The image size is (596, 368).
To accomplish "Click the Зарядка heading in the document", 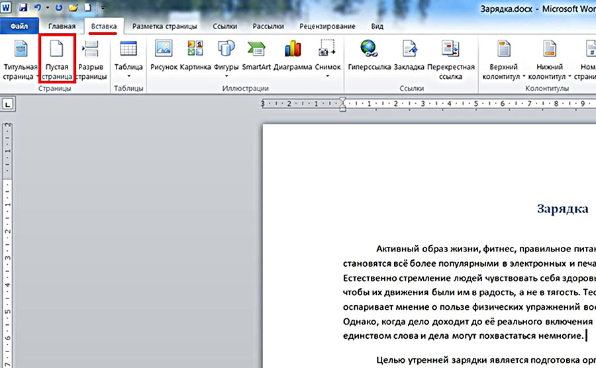I will pyautogui.click(x=562, y=209).
